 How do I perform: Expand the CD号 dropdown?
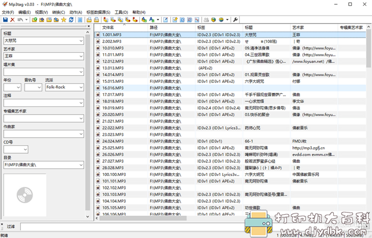pyautogui.click(x=25, y=150)
